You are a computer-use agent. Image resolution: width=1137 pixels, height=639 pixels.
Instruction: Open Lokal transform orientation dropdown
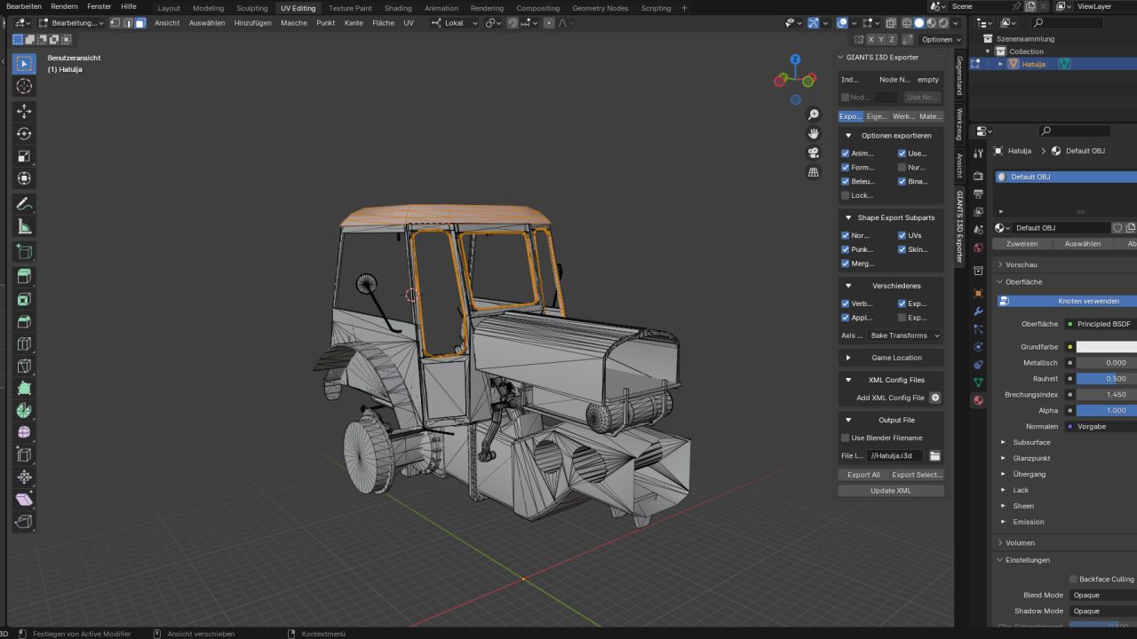[x=454, y=23]
